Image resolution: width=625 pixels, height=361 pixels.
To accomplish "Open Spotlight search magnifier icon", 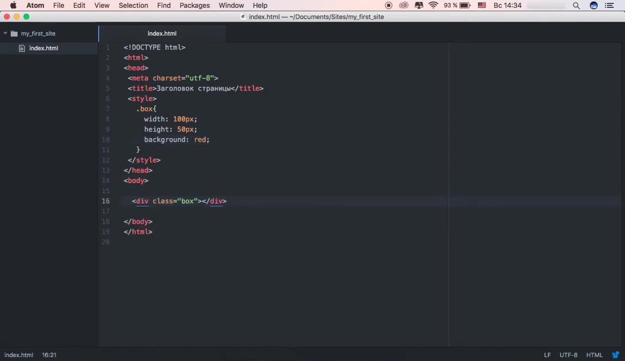I will [576, 5].
